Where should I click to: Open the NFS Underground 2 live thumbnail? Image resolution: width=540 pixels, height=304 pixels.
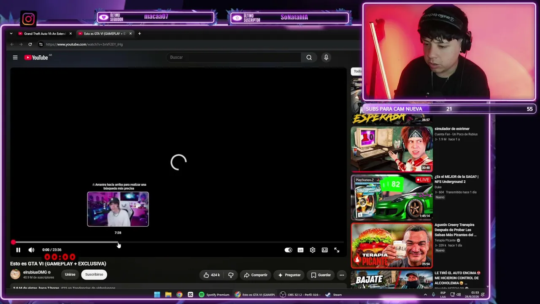(392, 197)
